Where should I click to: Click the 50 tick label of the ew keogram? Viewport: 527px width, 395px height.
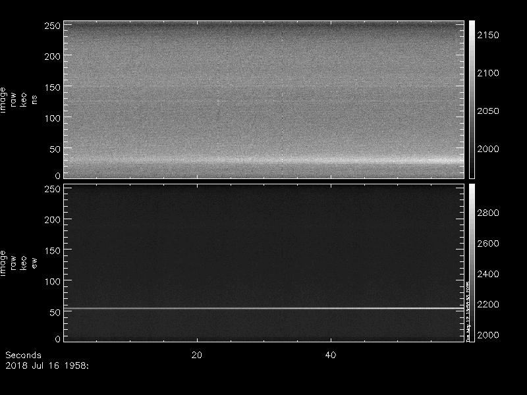point(55,312)
